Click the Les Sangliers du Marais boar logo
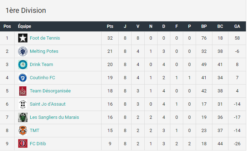 23,117
